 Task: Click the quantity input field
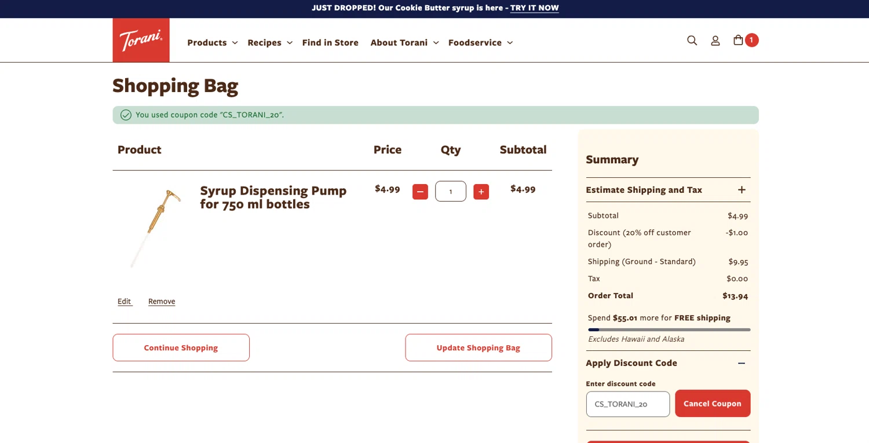pos(451,191)
